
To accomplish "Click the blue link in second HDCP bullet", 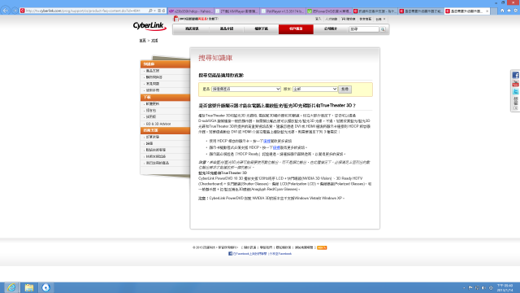I will click(276, 147).
